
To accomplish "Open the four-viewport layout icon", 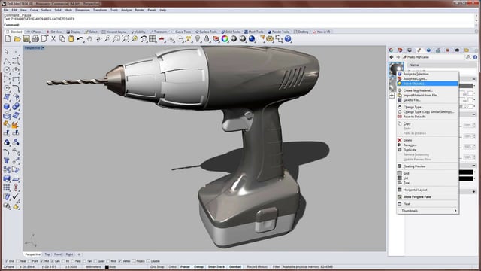I will pos(153,38).
